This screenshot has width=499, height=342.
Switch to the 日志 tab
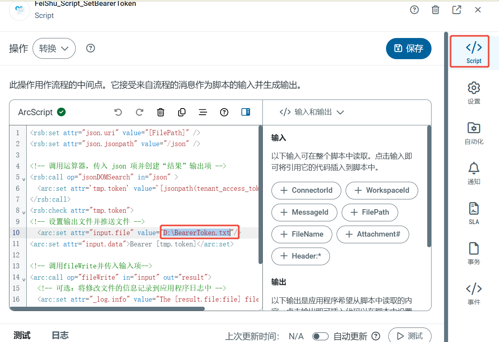pyautogui.click(x=60, y=335)
